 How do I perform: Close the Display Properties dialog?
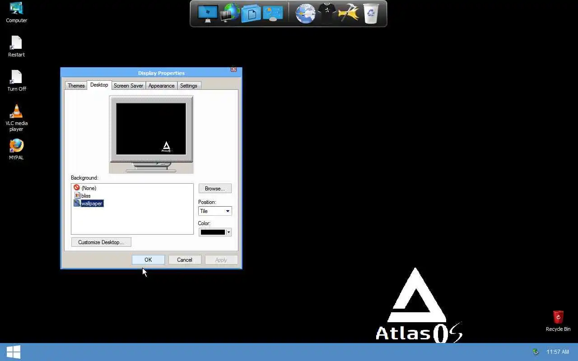click(x=233, y=69)
